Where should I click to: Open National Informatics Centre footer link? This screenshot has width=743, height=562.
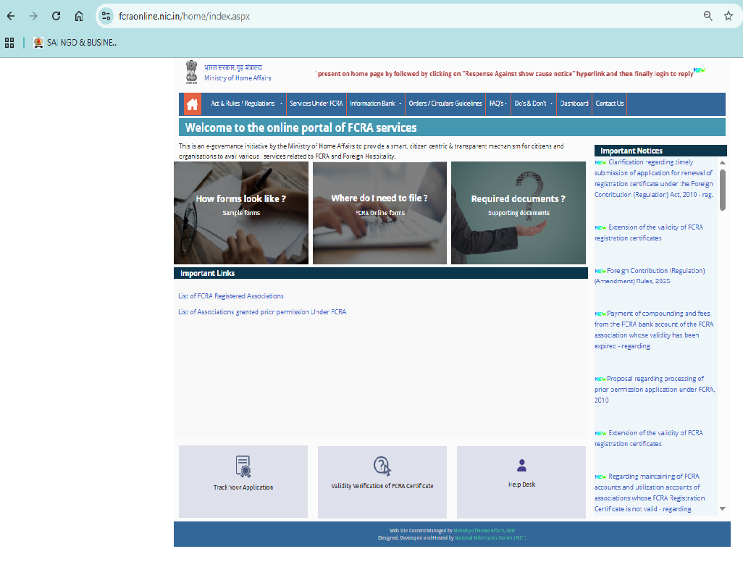(x=490, y=538)
